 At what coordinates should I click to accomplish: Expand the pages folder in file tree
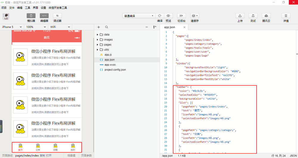point(108,45)
